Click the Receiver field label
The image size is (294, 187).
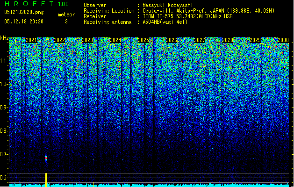(x=95, y=16)
